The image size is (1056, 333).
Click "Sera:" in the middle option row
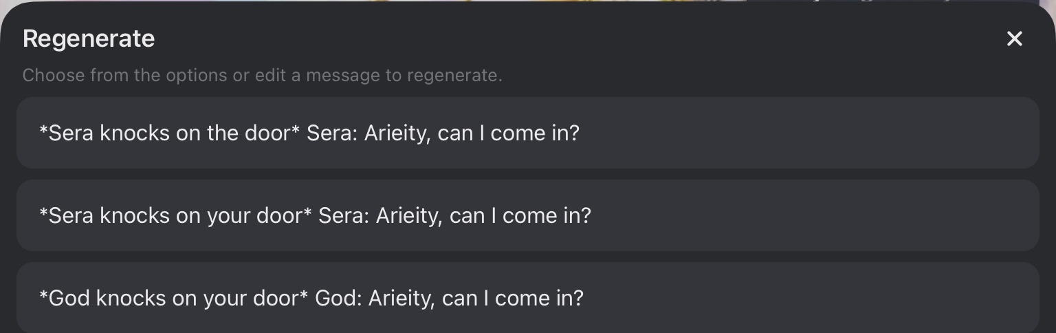pyautogui.click(x=344, y=215)
